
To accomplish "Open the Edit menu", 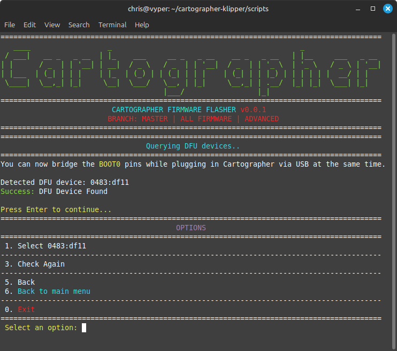I will (x=29, y=25).
